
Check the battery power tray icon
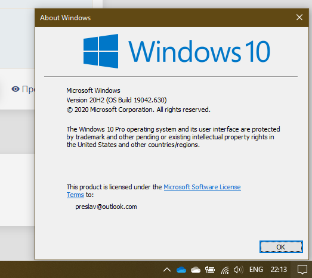pos(210,270)
